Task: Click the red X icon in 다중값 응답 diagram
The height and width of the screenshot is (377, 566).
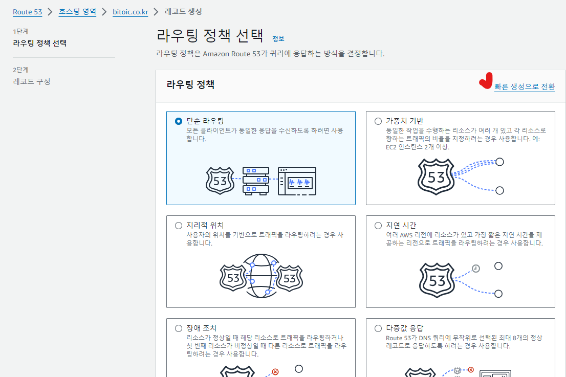Action: pos(471,370)
